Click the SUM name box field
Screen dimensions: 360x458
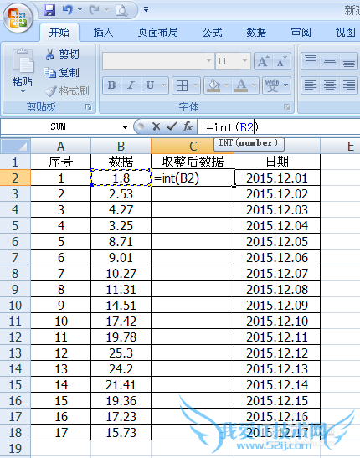(59, 126)
